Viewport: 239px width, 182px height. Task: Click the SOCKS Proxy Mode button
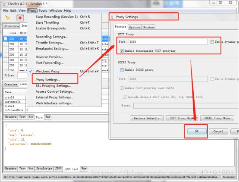click(217, 118)
